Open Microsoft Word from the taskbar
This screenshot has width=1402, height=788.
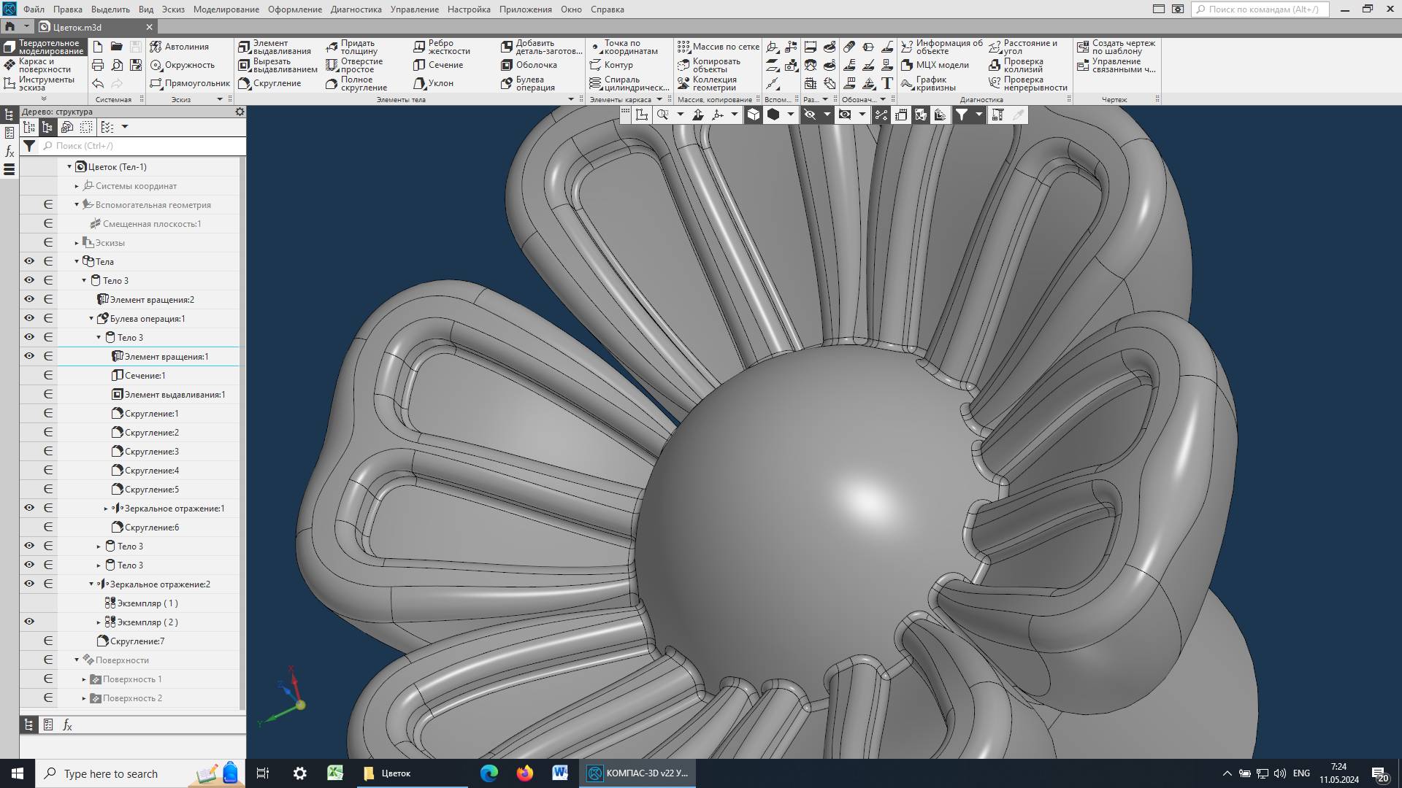[560, 773]
